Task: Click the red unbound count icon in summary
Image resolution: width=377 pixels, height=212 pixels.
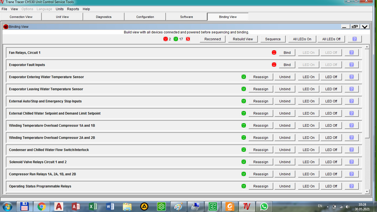Action: 165,39
